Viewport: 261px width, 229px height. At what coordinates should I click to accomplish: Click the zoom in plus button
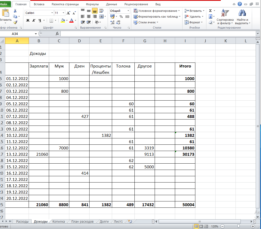tap(253, 226)
